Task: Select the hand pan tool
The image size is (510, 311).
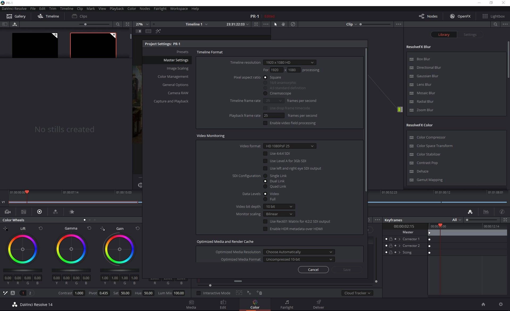Action: (283, 24)
